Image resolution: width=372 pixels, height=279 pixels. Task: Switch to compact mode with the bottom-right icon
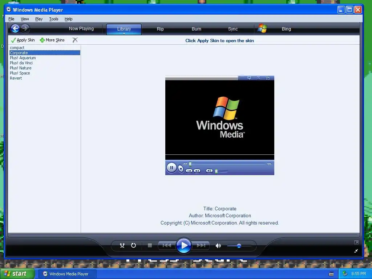tap(356, 251)
